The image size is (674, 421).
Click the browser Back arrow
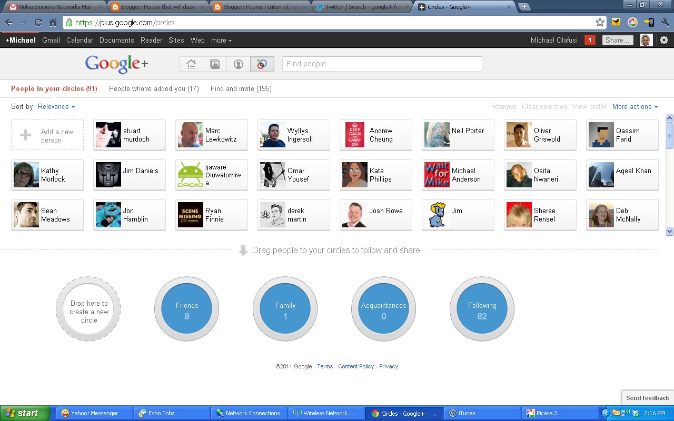(x=9, y=23)
